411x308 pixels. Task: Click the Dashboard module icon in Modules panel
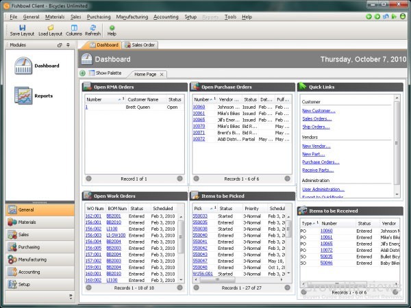coord(23,66)
